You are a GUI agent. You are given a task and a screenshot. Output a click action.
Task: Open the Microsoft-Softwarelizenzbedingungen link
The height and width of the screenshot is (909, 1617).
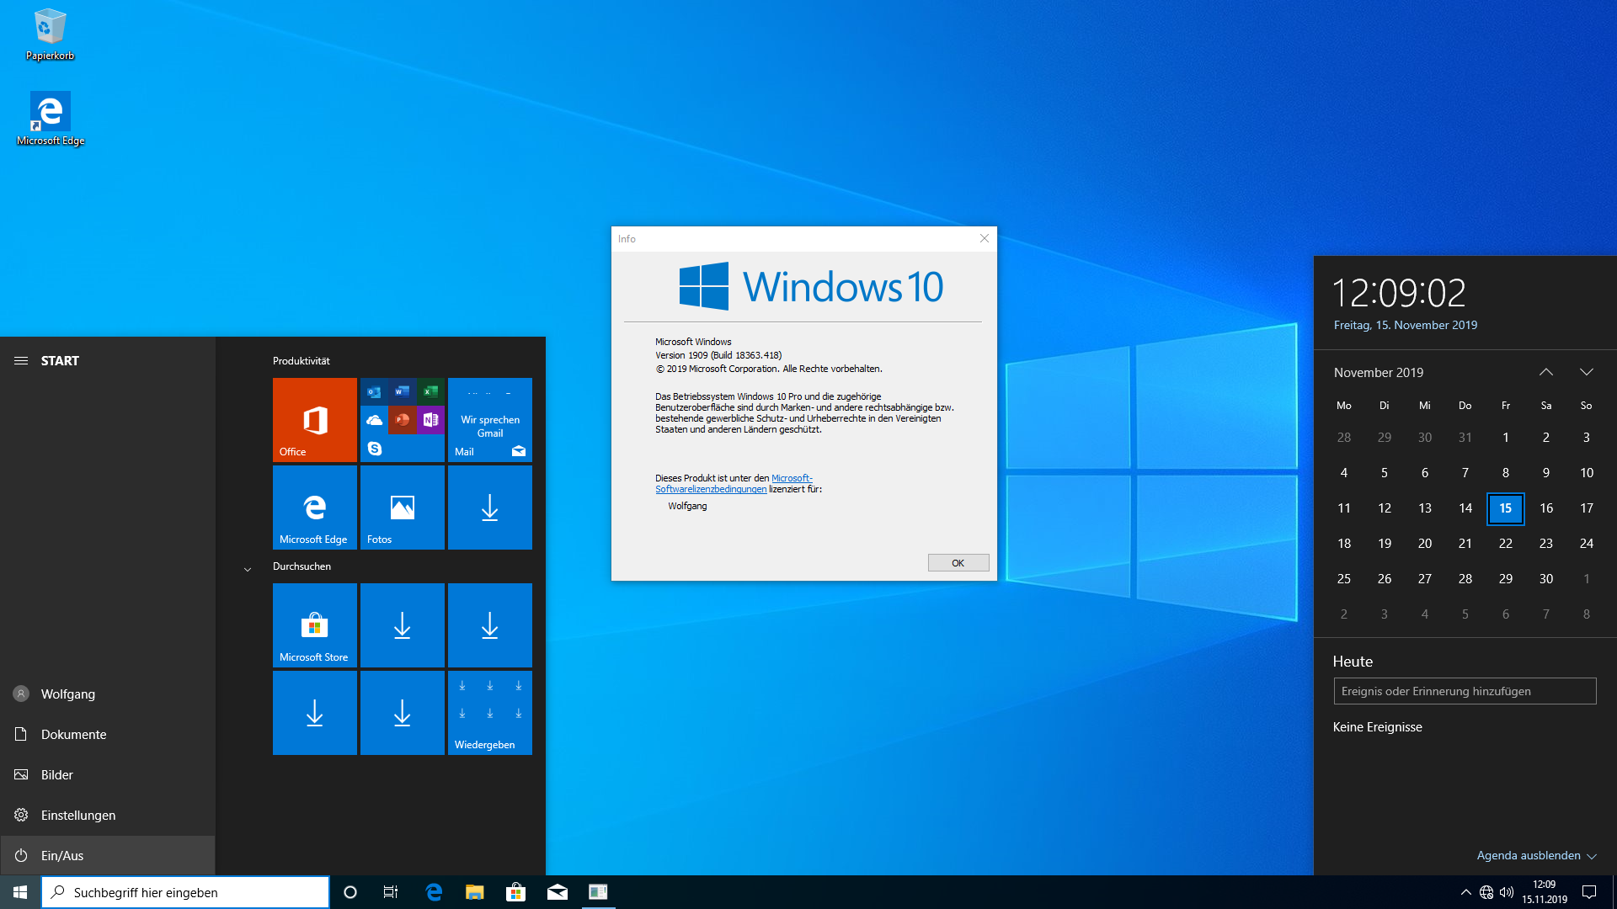coord(711,489)
